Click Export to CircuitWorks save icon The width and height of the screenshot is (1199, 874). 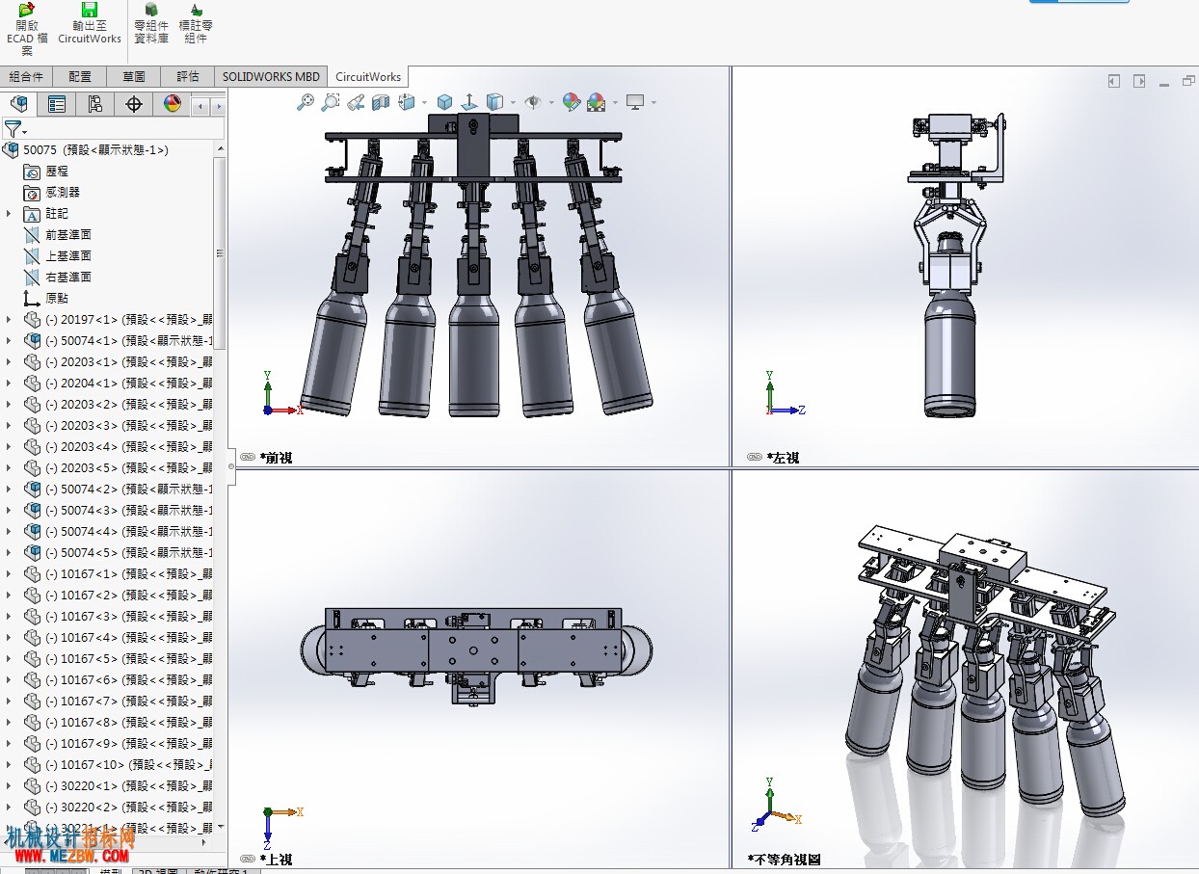click(90, 10)
